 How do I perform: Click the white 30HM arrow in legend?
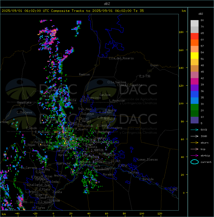194,136
